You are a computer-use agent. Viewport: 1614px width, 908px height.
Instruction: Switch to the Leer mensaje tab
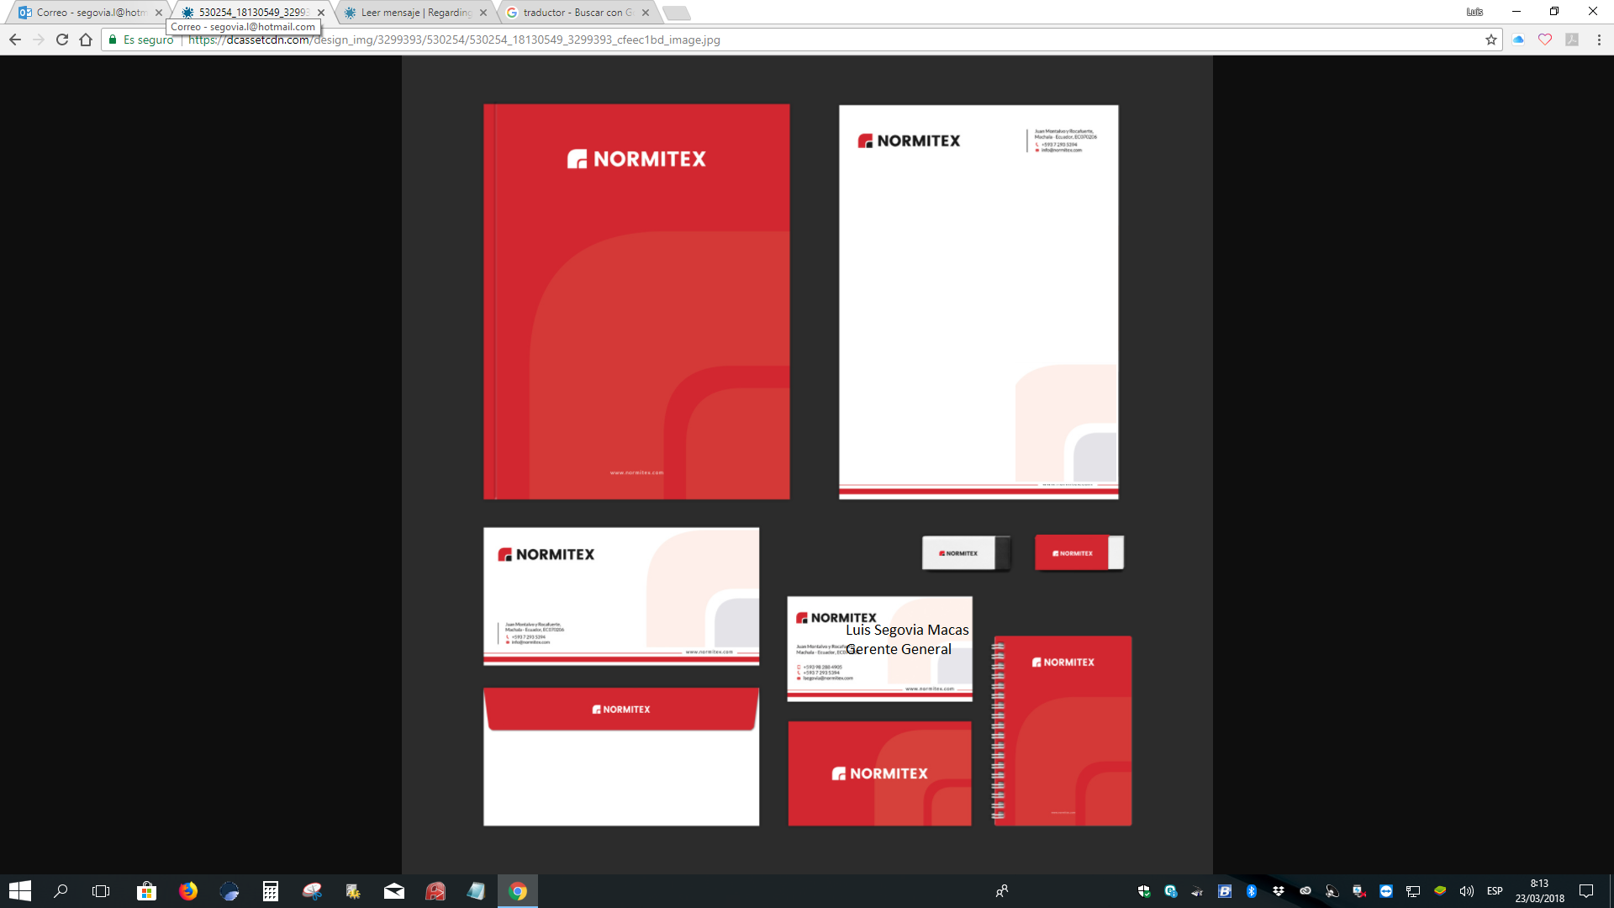(x=414, y=13)
